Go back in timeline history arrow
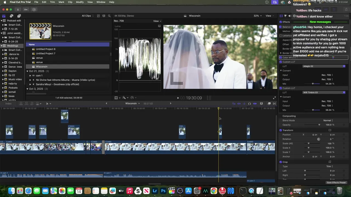351x197 pixels. pyautogui.click(x=106, y=103)
